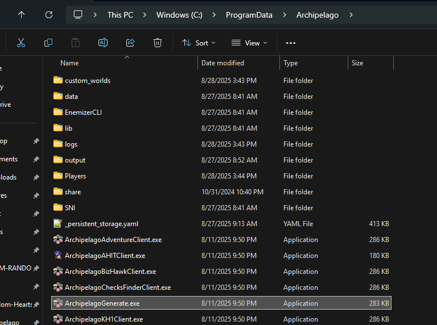Click Archipelago breadcrumb segment

click(318, 15)
